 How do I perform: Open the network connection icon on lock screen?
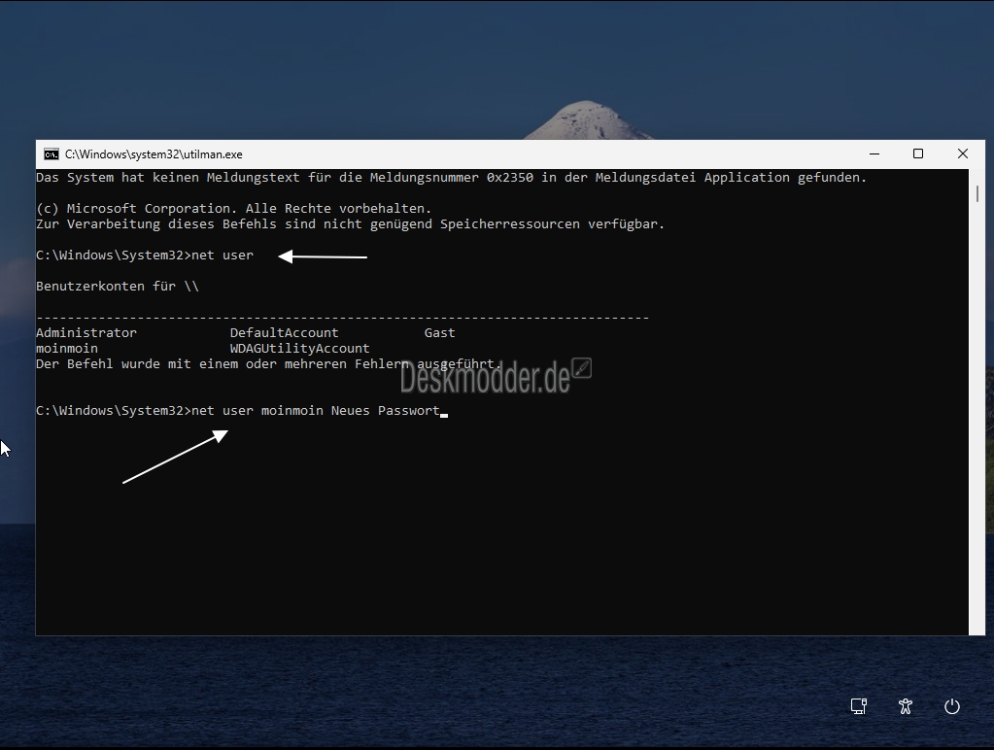click(x=858, y=706)
